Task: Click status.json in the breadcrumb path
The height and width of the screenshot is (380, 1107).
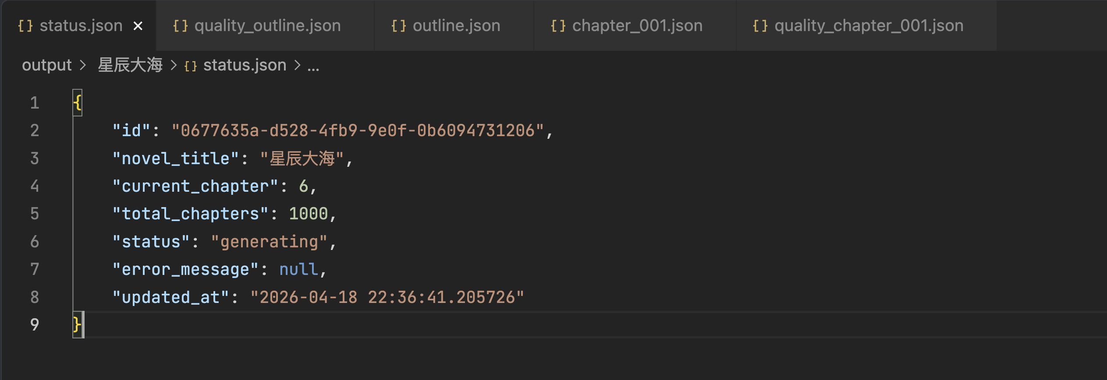Action: click(245, 65)
